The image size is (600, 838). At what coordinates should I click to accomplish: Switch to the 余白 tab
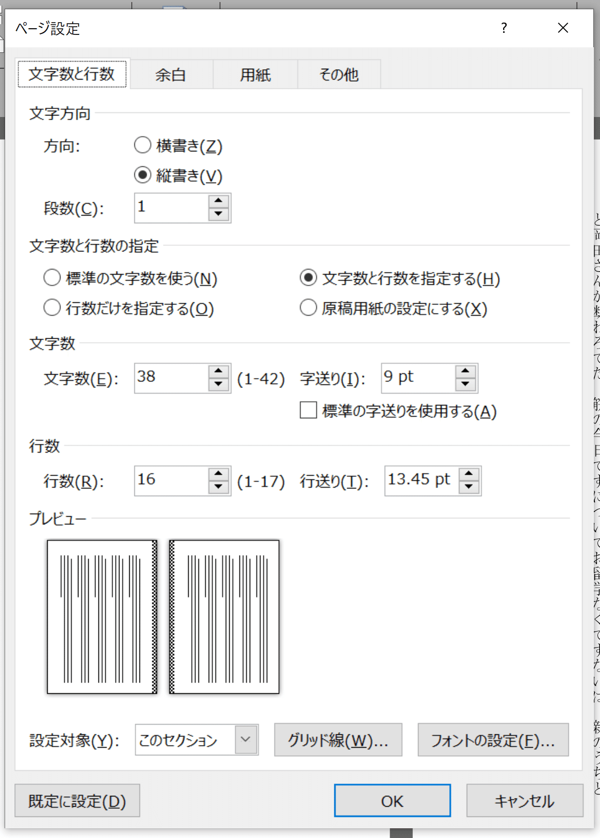[171, 75]
